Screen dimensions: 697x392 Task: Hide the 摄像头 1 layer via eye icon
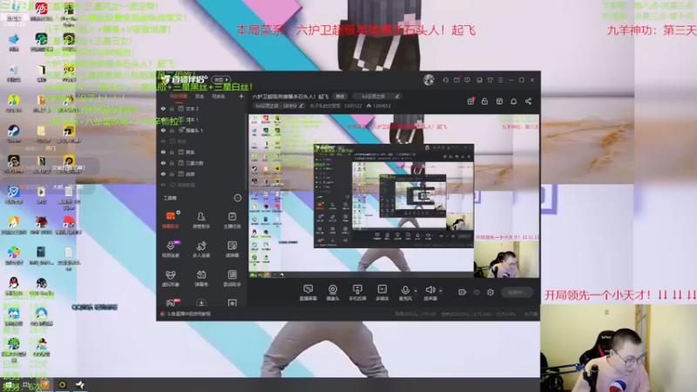(x=163, y=130)
